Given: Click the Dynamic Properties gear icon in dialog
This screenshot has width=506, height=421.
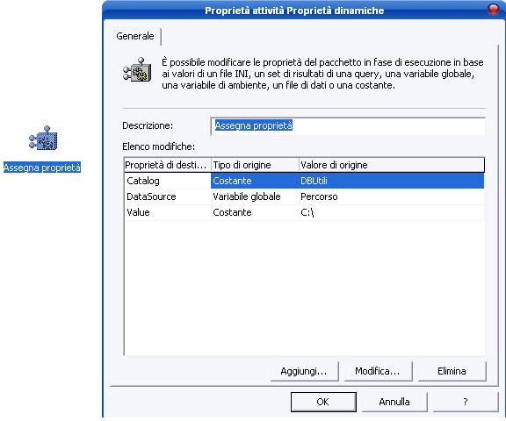Looking at the screenshot, I should point(137,70).
